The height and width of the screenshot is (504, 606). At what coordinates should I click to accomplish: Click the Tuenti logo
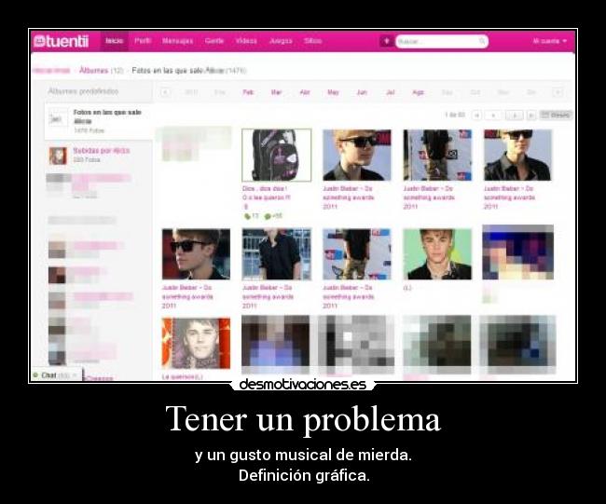click(x=61, y=41)
